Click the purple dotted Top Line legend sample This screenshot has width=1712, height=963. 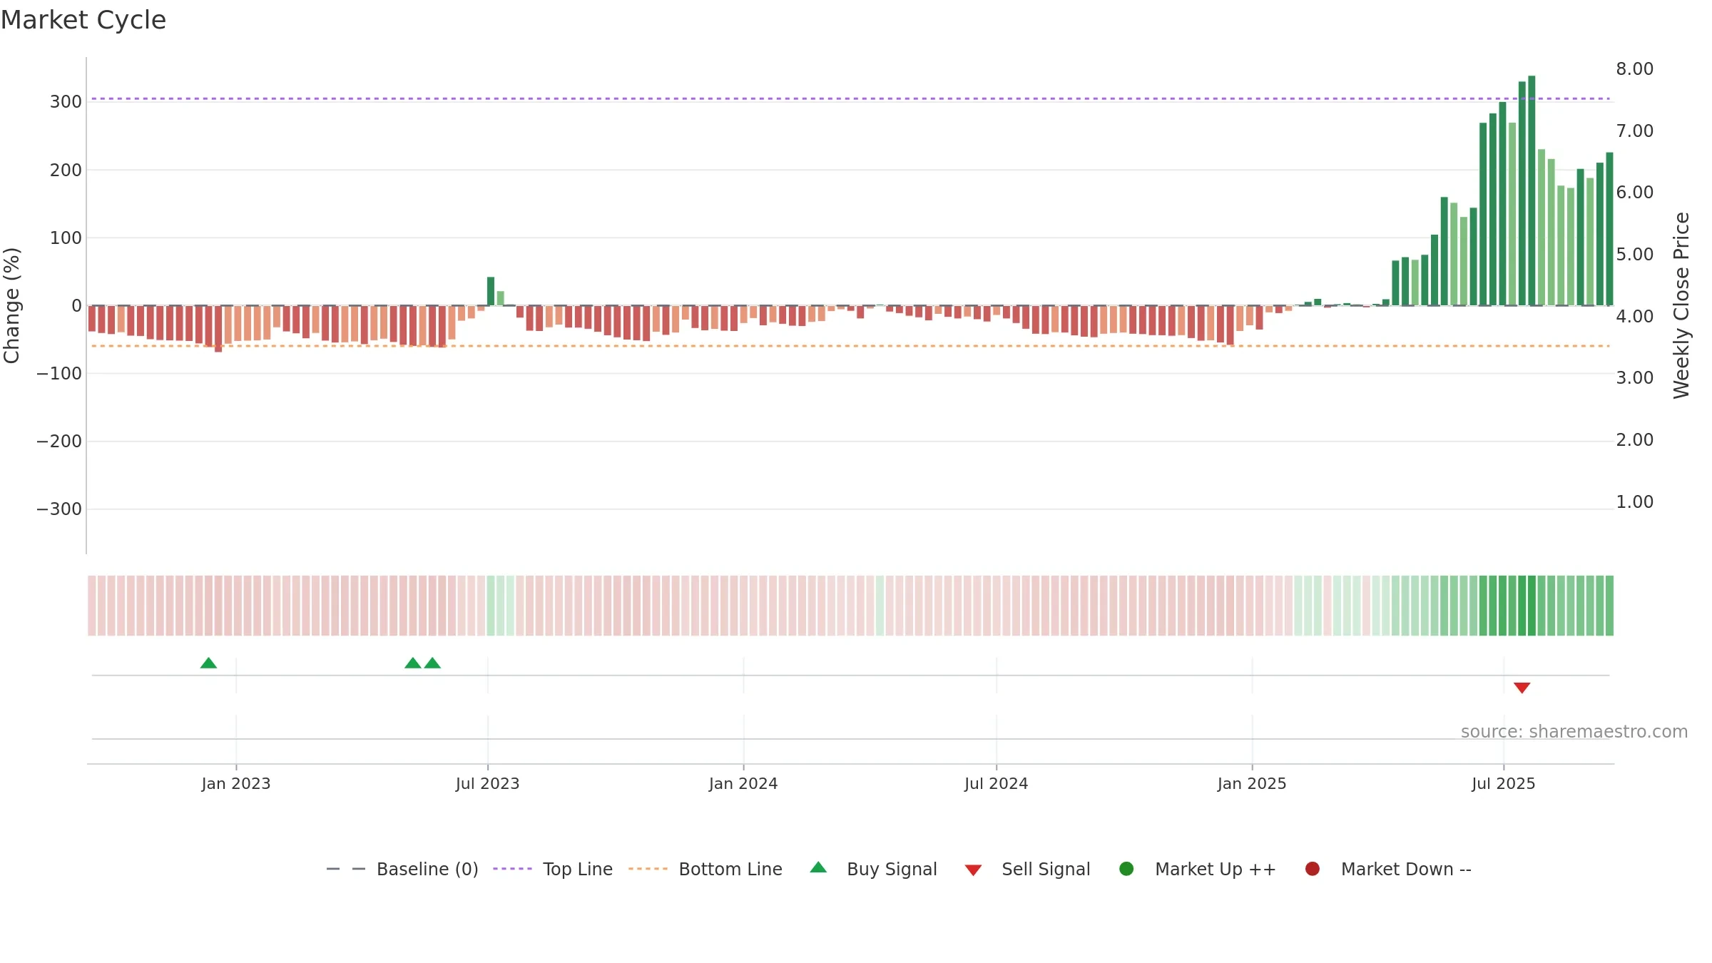pyautogui.click(x=512, y=869)
